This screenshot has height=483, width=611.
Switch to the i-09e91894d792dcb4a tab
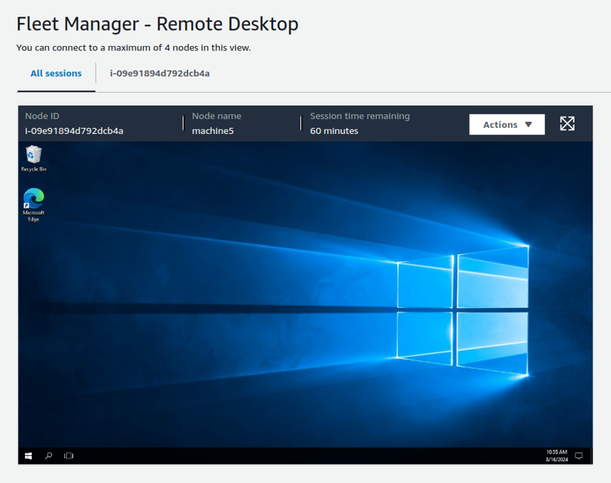(x=160, y=73)
